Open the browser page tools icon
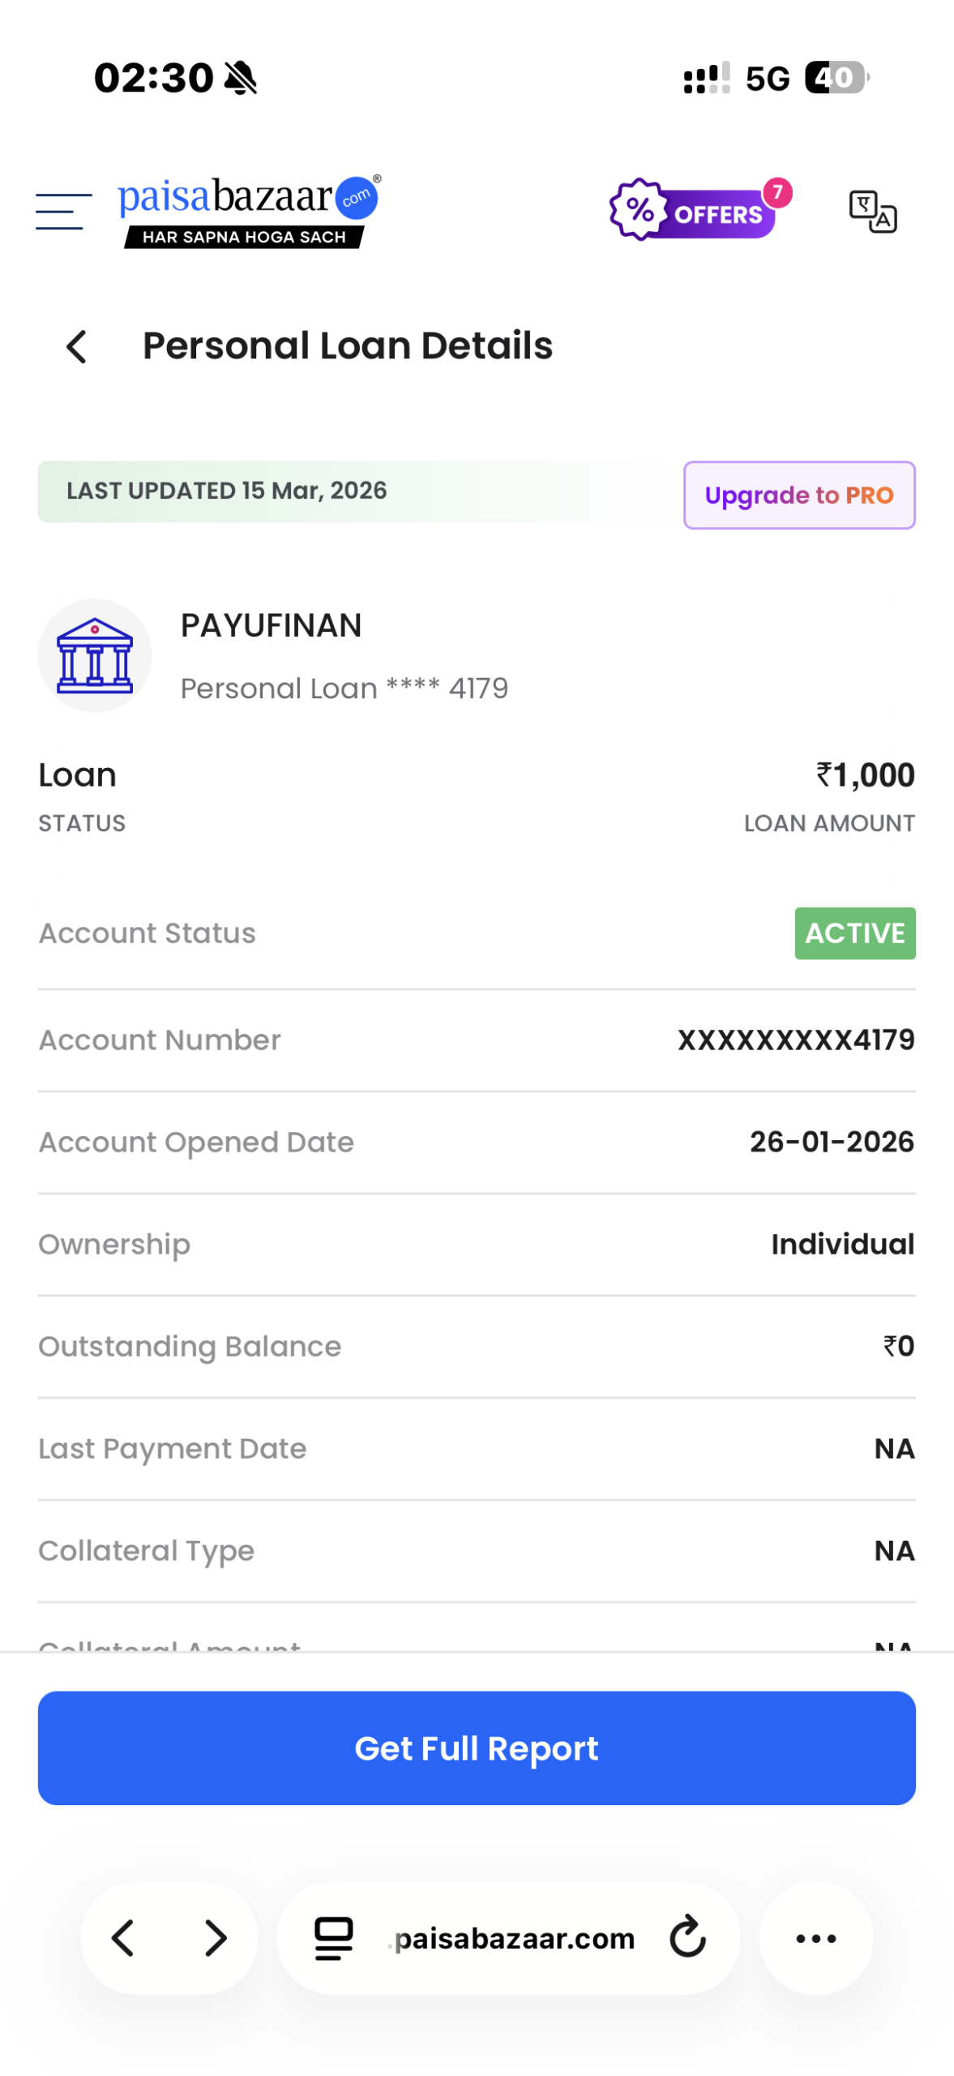Screen dimensions: 954x2076 coord(333,1937)
